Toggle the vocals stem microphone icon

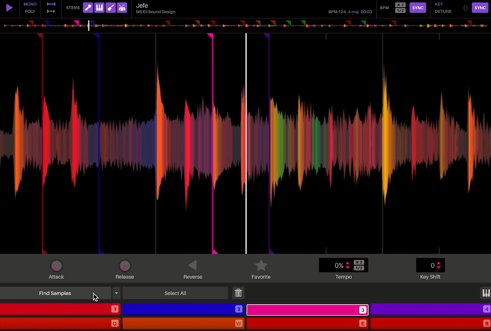[88, 8]
